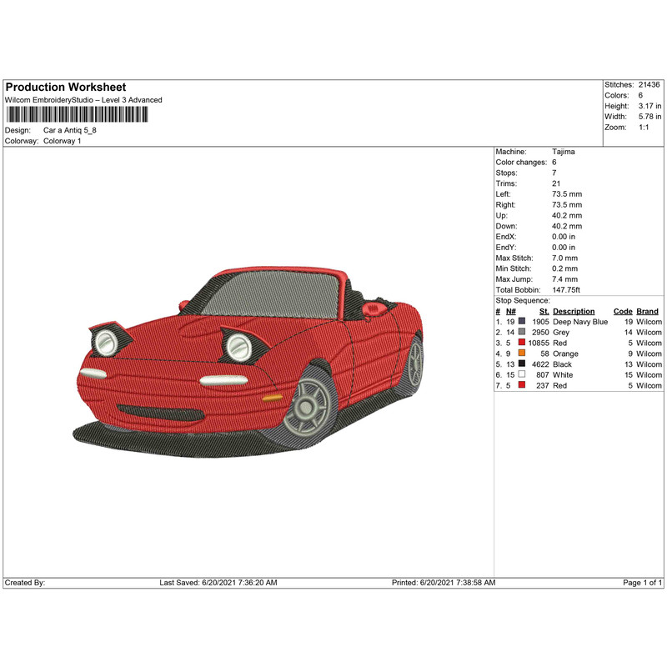Click the Machine value Tajima
This screenshot has height=667, width=667.
(x=563, y=152)
